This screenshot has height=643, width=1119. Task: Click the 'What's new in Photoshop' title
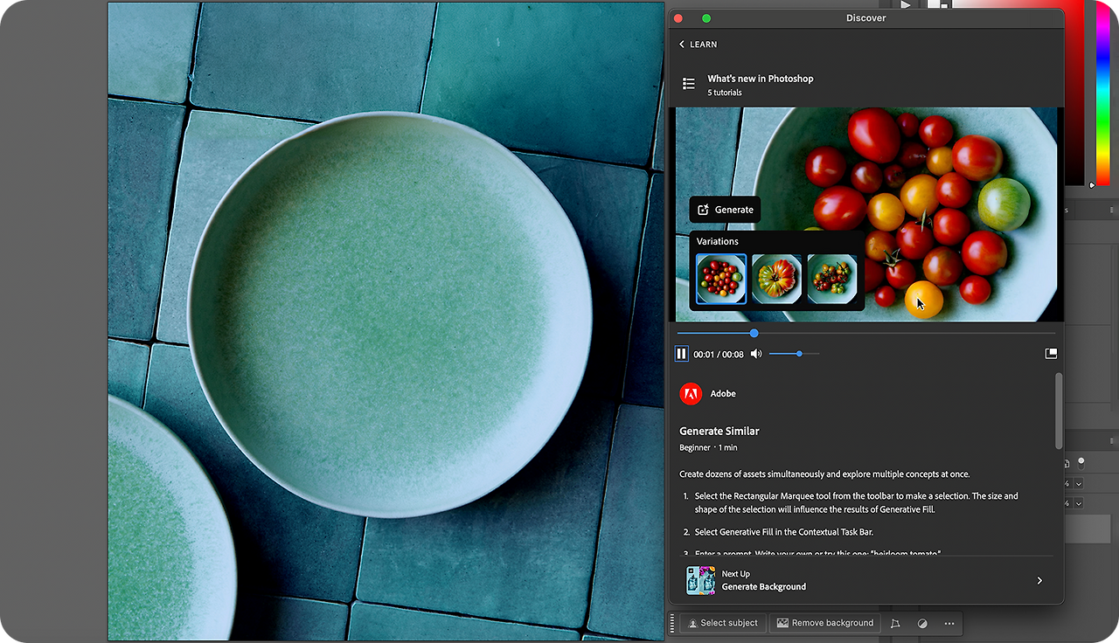coord(761,79)
